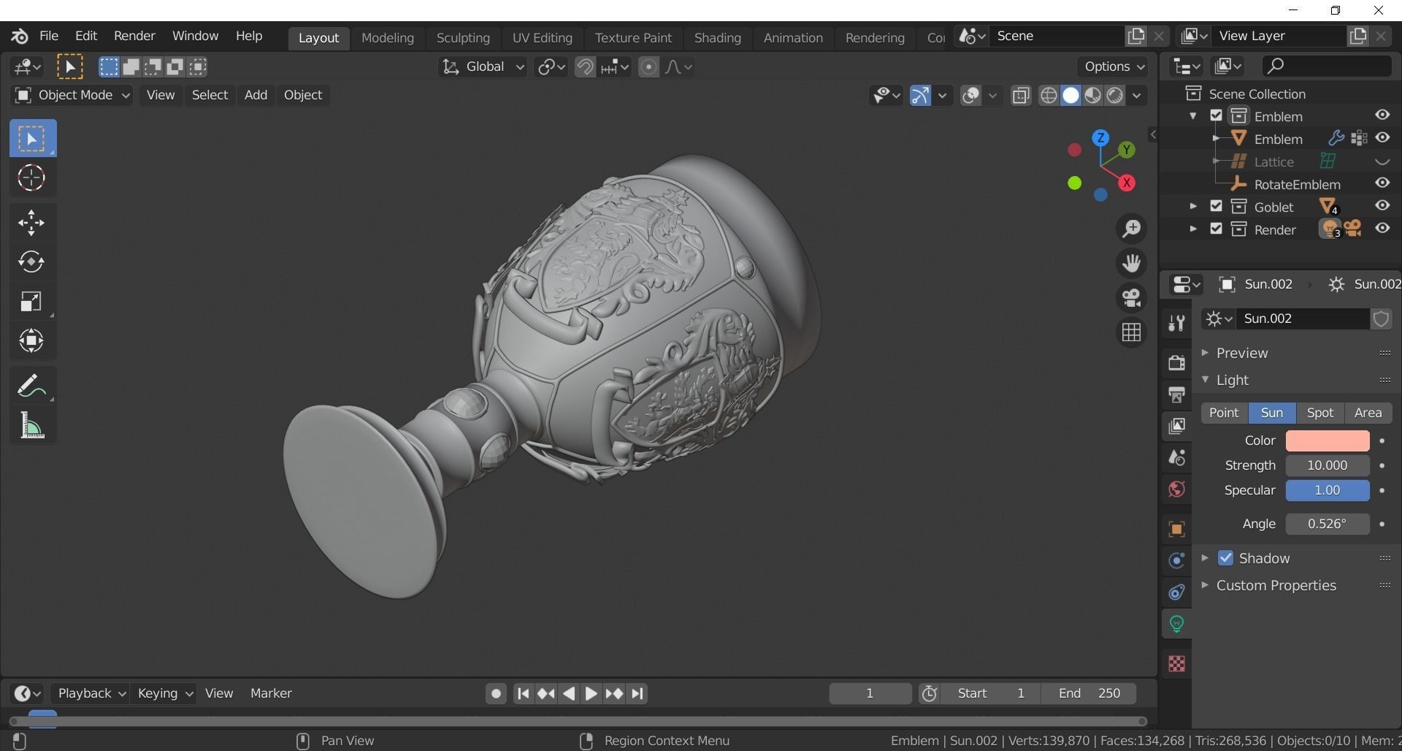Uncheck the Shadow checkbox
The width and height of the screenshot is (1402, 751).
coord(1225,558)
